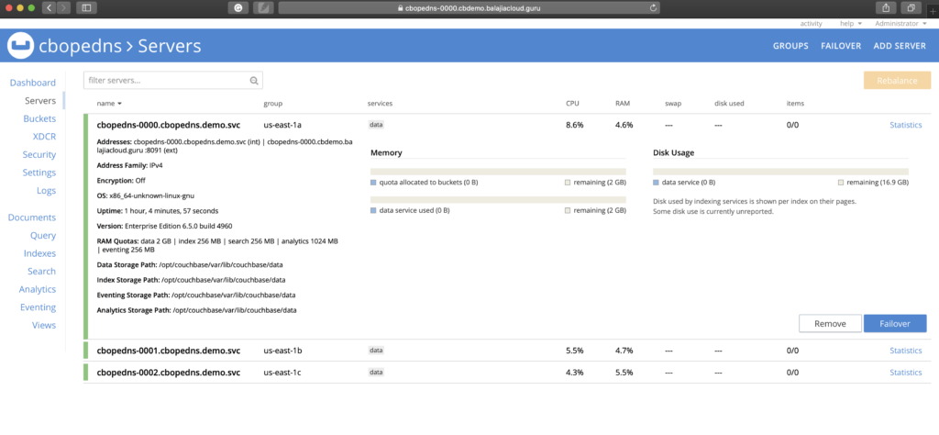
Task: Open Buckets in the left sidebar
Action: coord(39,119)
